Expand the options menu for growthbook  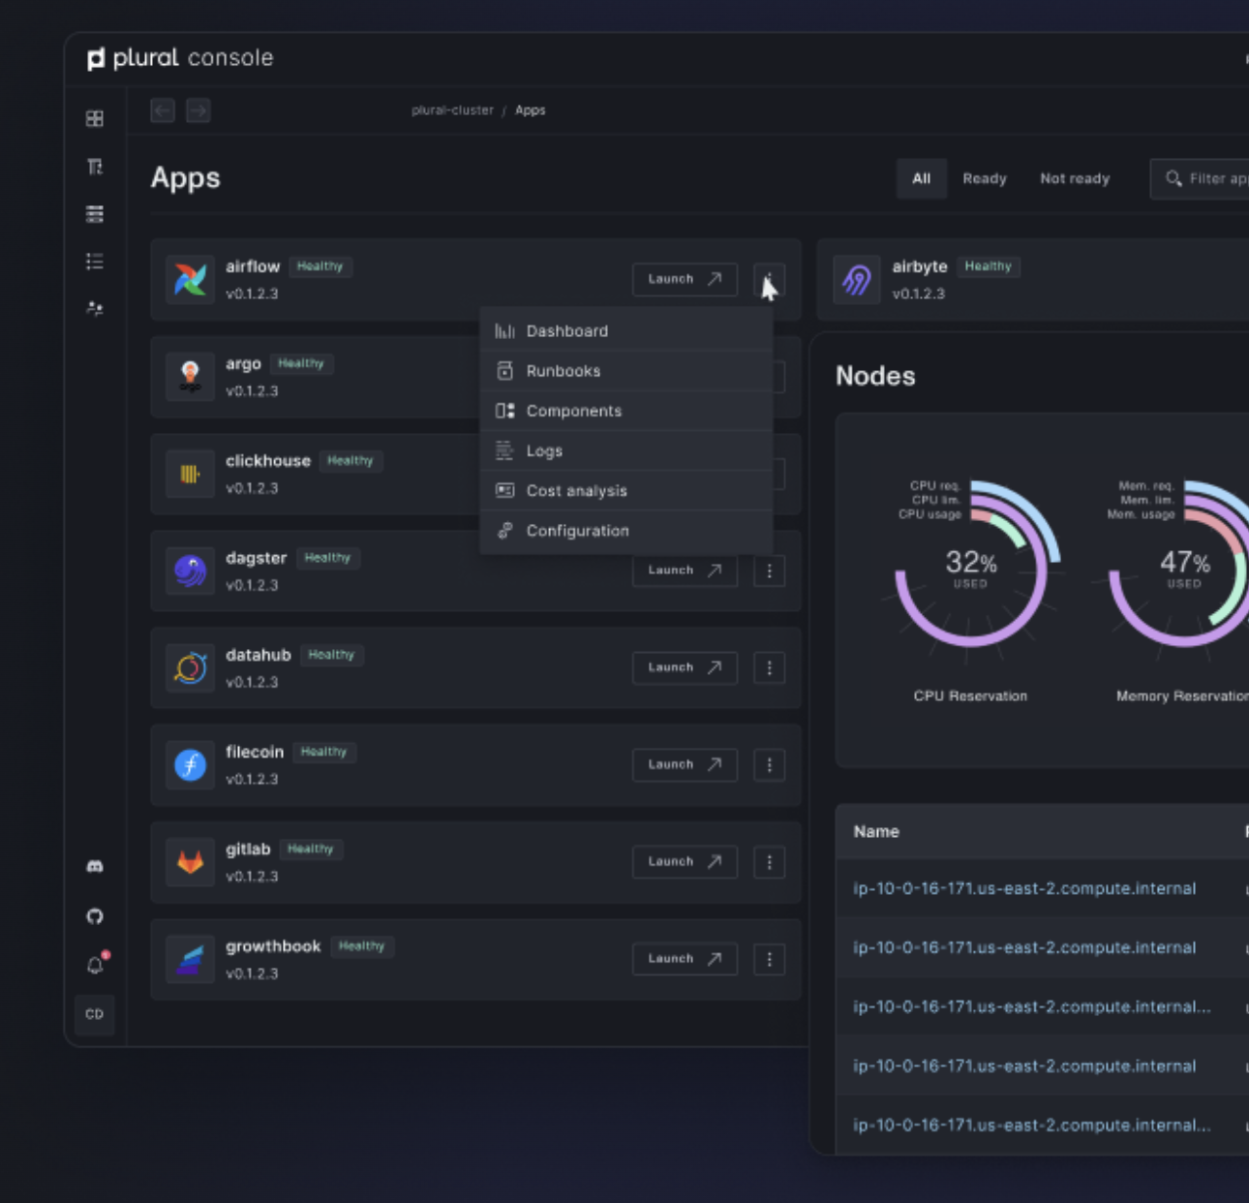point(769,959)
